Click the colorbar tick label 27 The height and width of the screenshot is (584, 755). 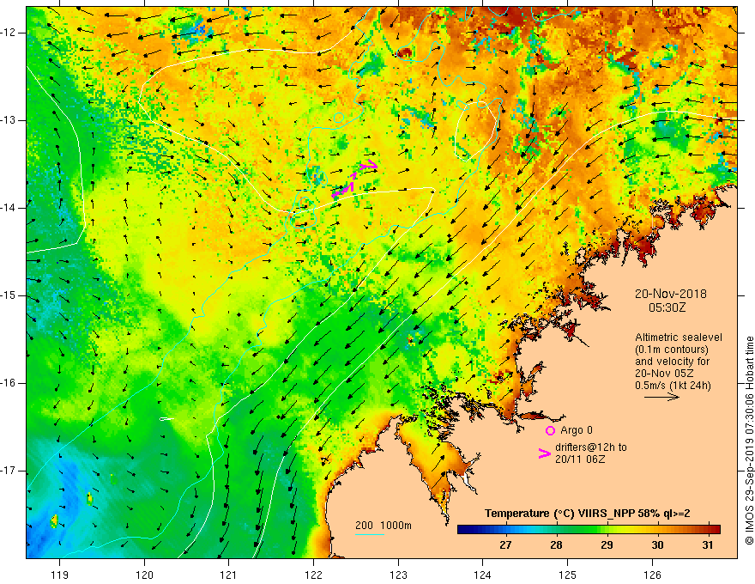(x=505, y=545)
